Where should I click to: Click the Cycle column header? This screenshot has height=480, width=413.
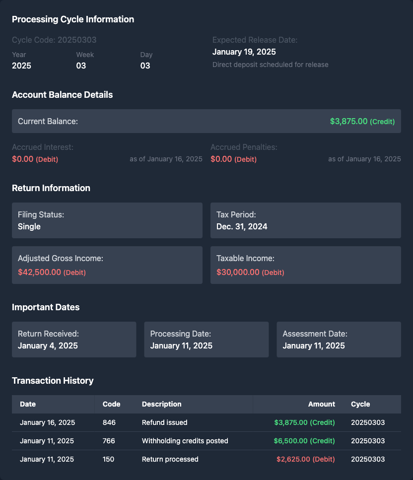coord(360,404)
